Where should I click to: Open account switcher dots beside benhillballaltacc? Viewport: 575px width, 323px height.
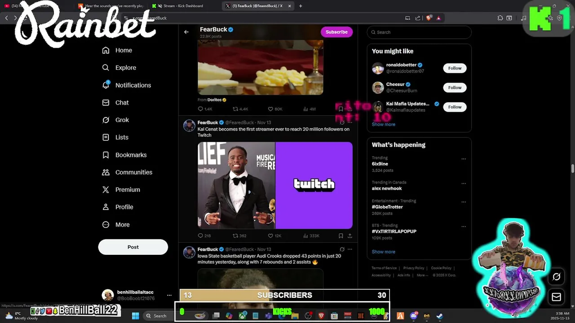pyautogui.click(x=169, y=295)
